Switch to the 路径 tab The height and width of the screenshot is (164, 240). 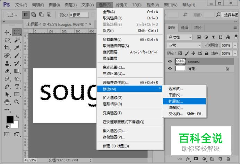point(198,28)
